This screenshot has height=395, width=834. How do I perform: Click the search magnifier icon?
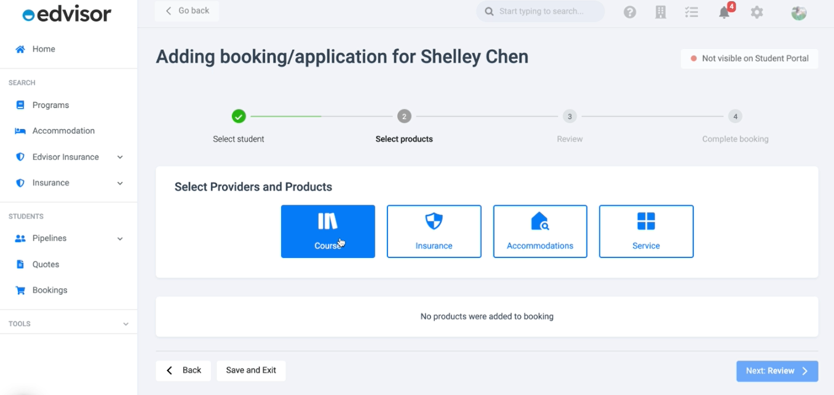[x=490, y=11]
